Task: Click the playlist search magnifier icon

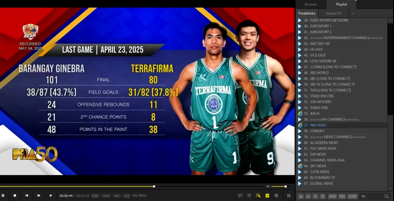Action: coord(387,196)
